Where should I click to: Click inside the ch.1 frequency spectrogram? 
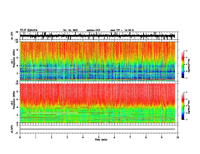pos(97,61)
